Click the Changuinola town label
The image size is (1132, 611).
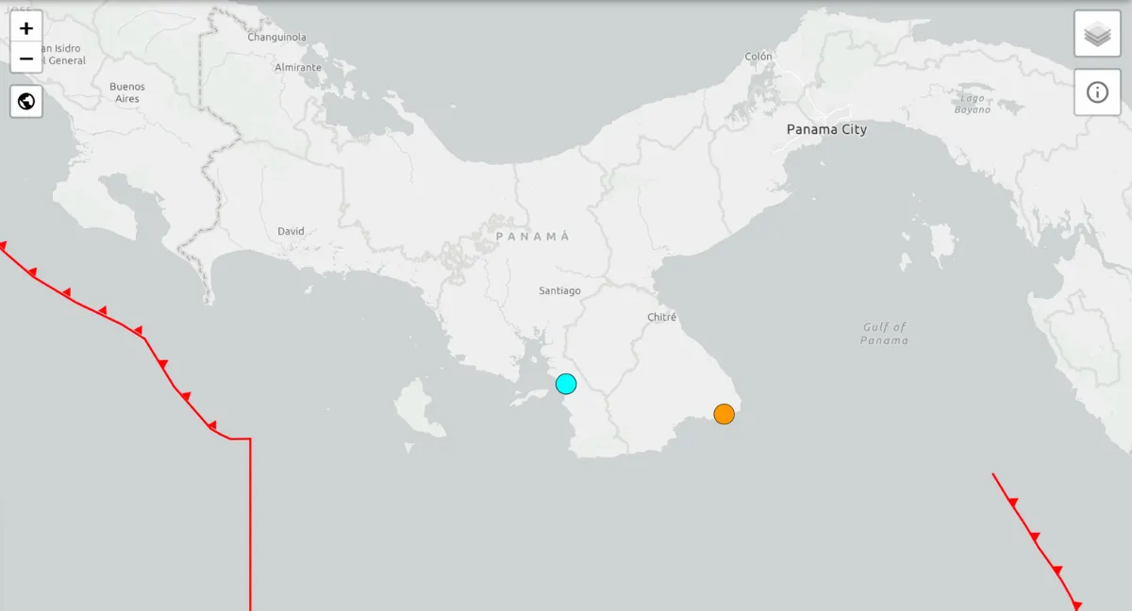click(x=277, y=38)
